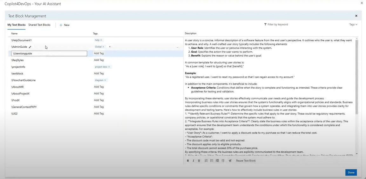The width and height of the screenshot is (366, 179).
Task: Click the plus icon next to Global tag
Action: pyautogui.click(x=110, y=47)
